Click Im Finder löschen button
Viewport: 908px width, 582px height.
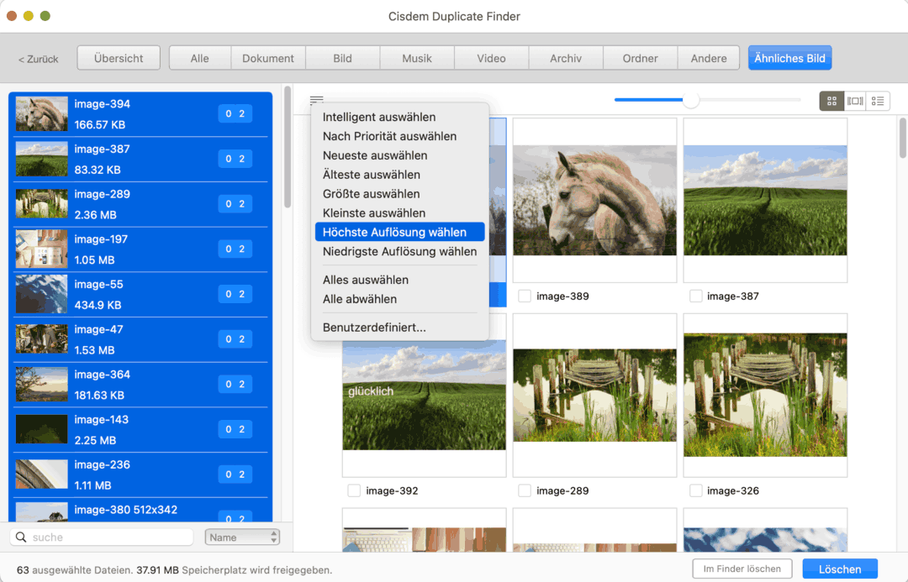[x=742, y=569]
